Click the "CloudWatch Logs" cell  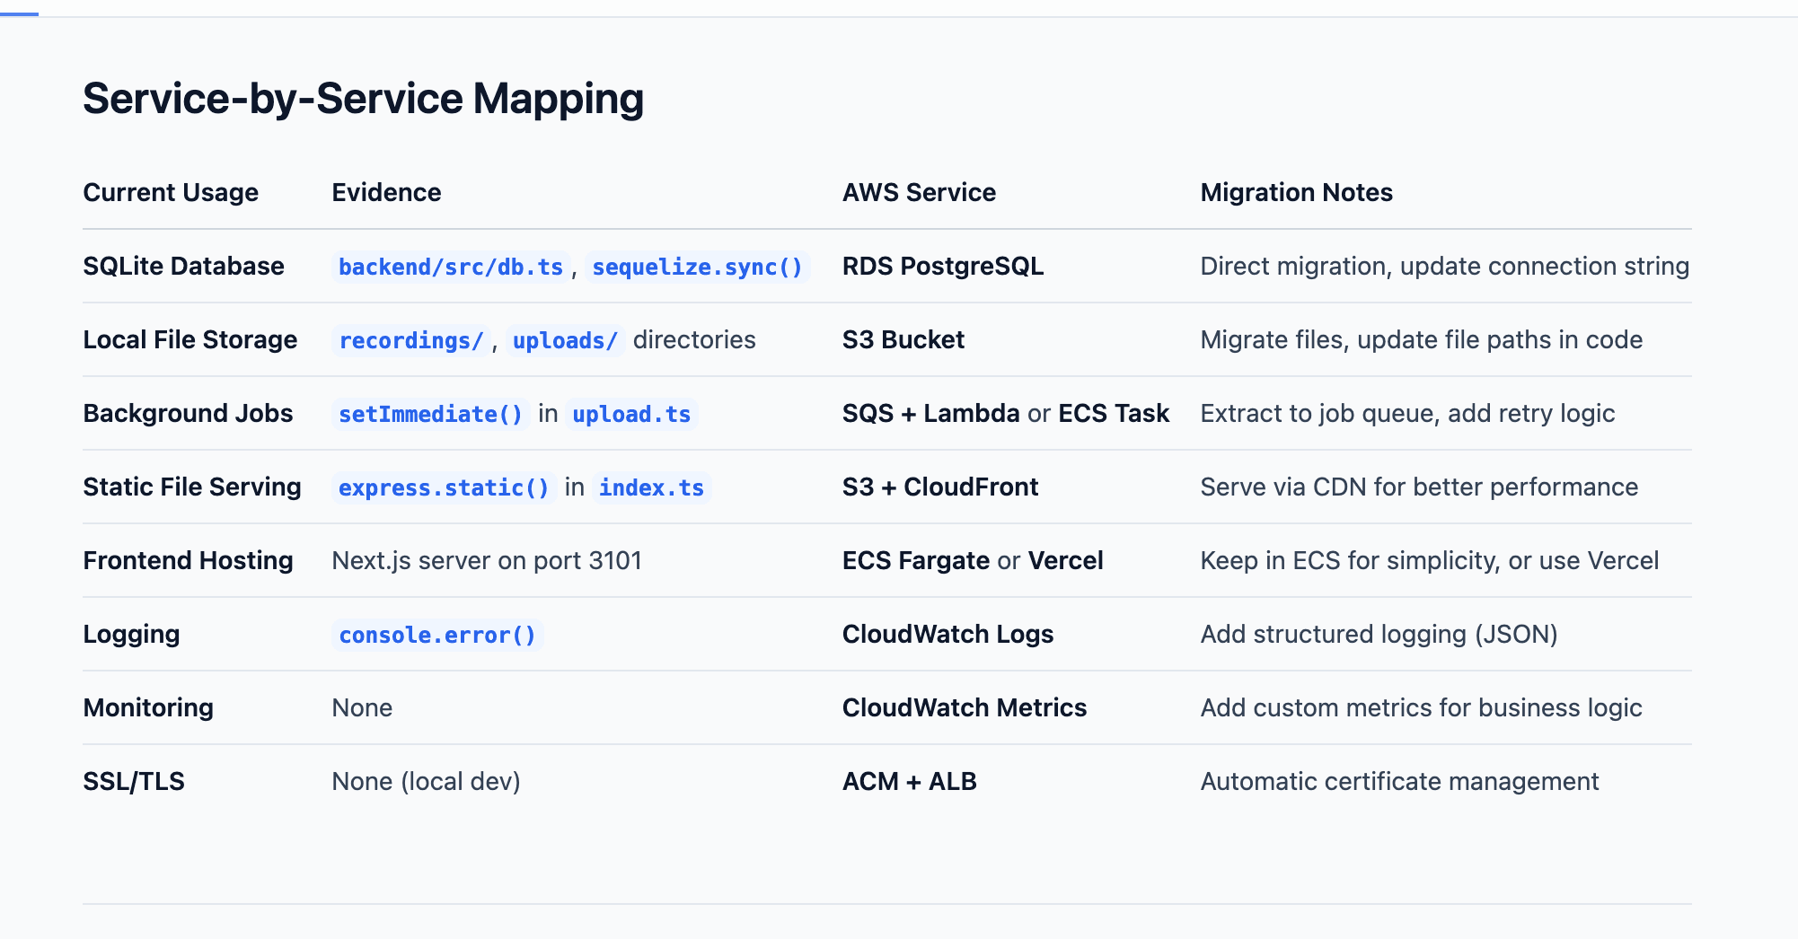tap(947, 634)
